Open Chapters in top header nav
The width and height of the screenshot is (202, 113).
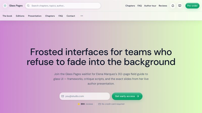(130, 6)
